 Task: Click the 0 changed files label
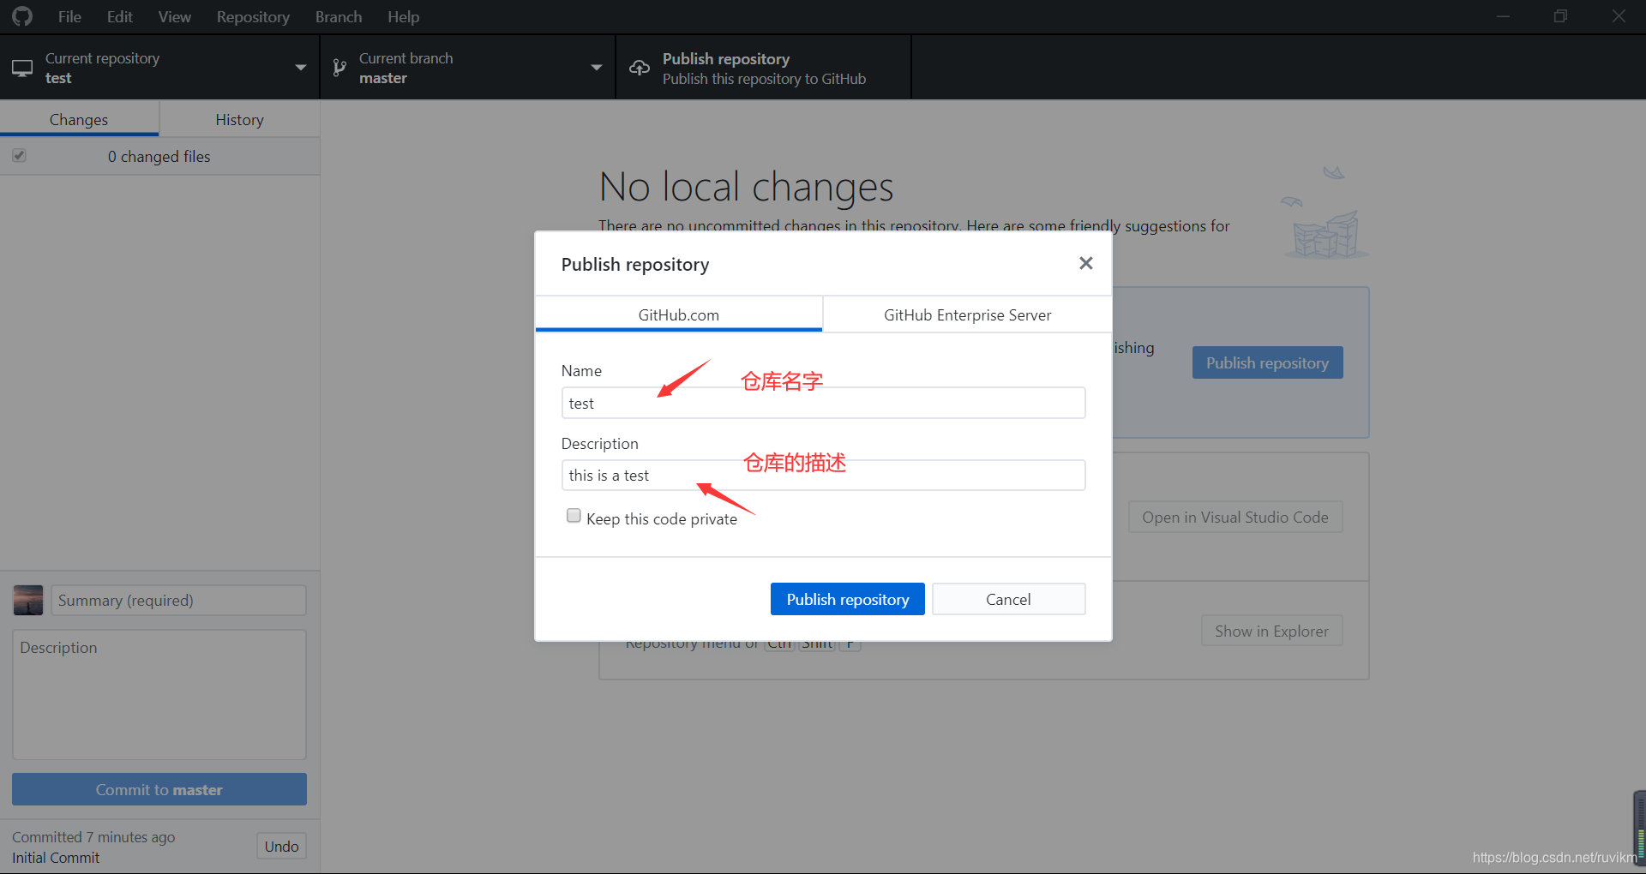pyautogui.click(x=159, y=156)
